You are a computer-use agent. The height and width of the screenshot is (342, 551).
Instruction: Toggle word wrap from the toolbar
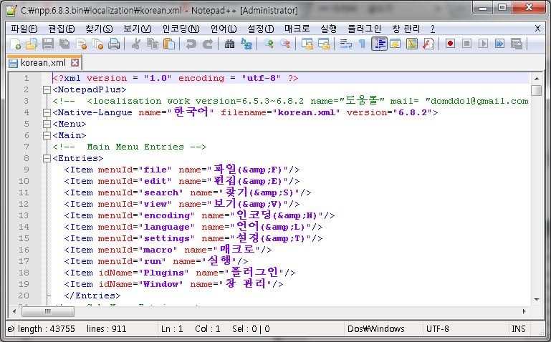[x=346, y=44]
